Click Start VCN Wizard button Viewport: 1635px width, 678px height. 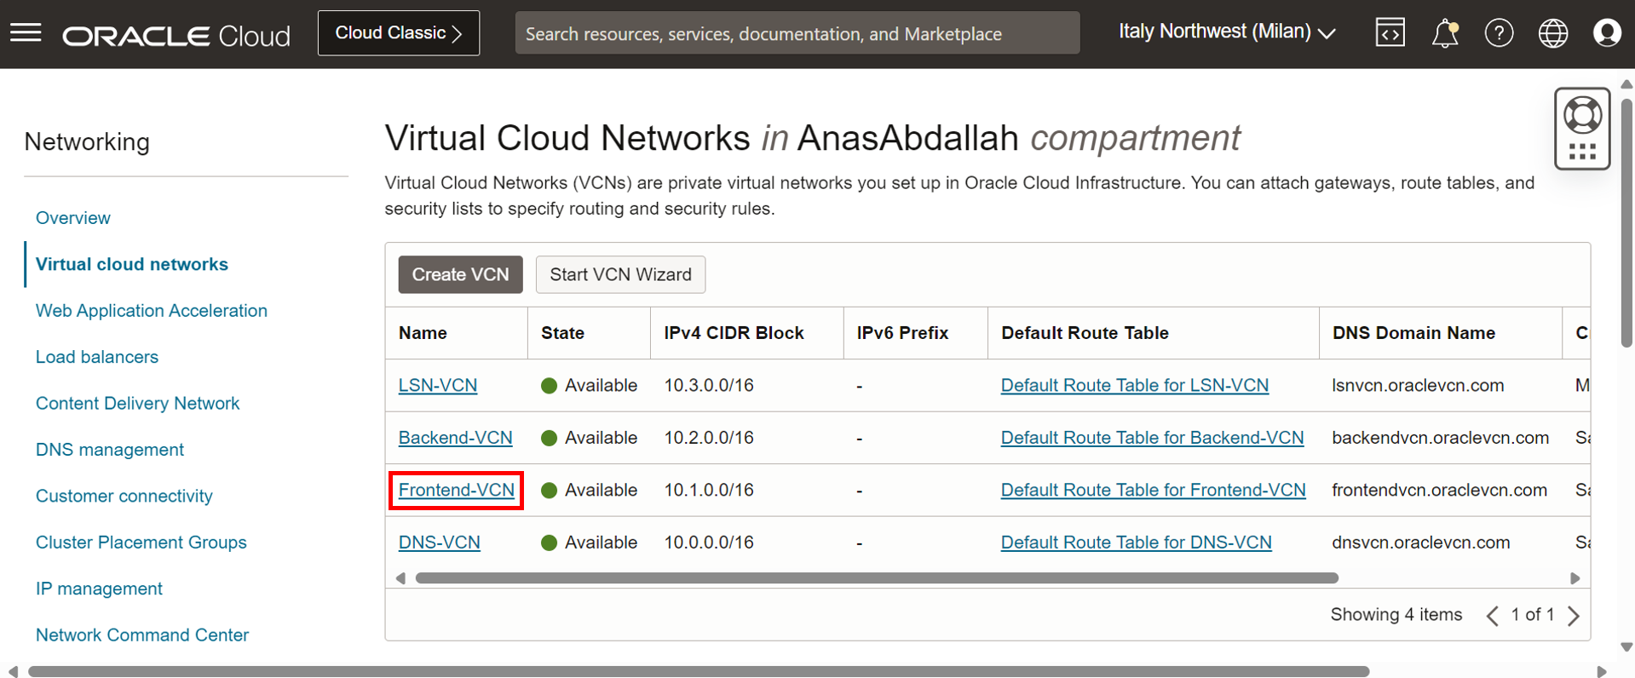point(620,274)
